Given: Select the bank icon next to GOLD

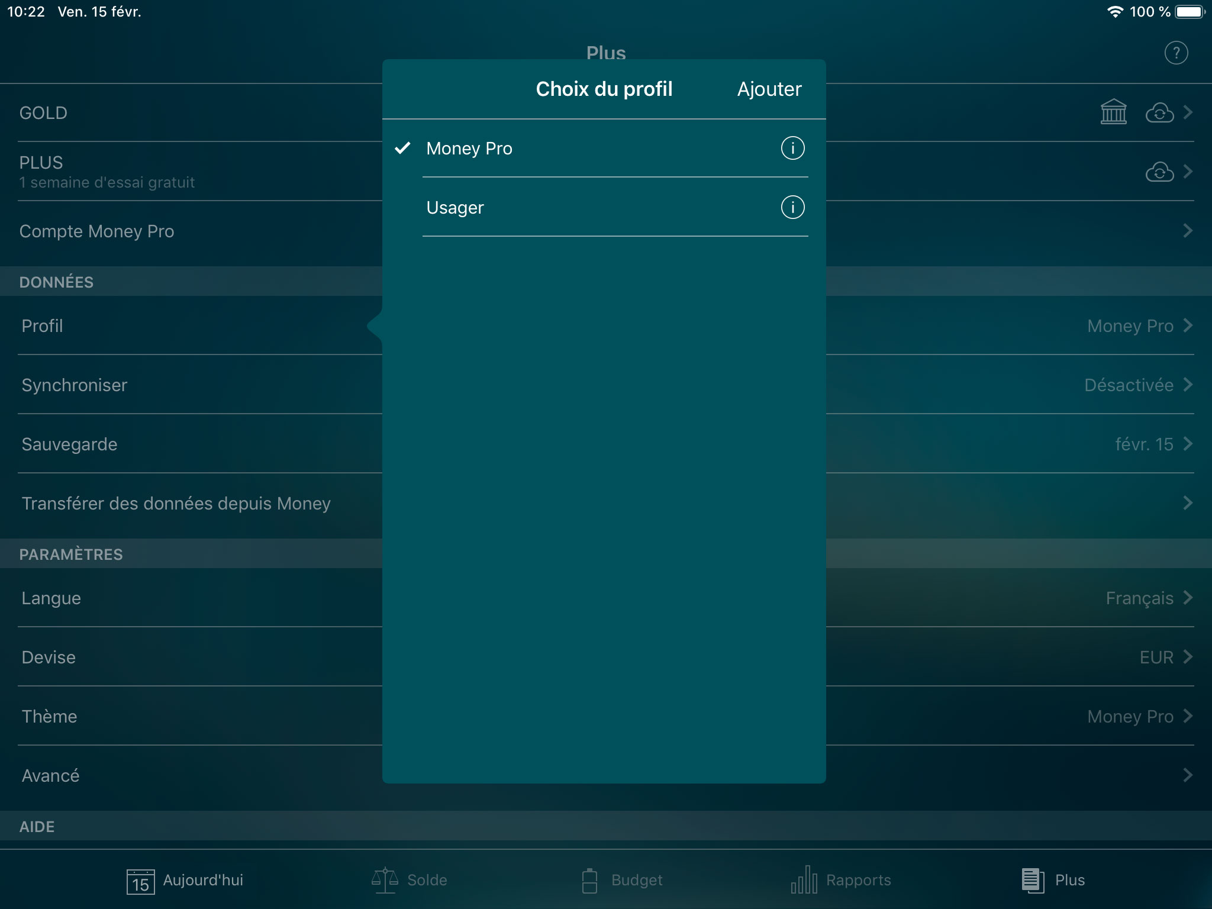Looking at the screenshot, I should click(1115, 112).
